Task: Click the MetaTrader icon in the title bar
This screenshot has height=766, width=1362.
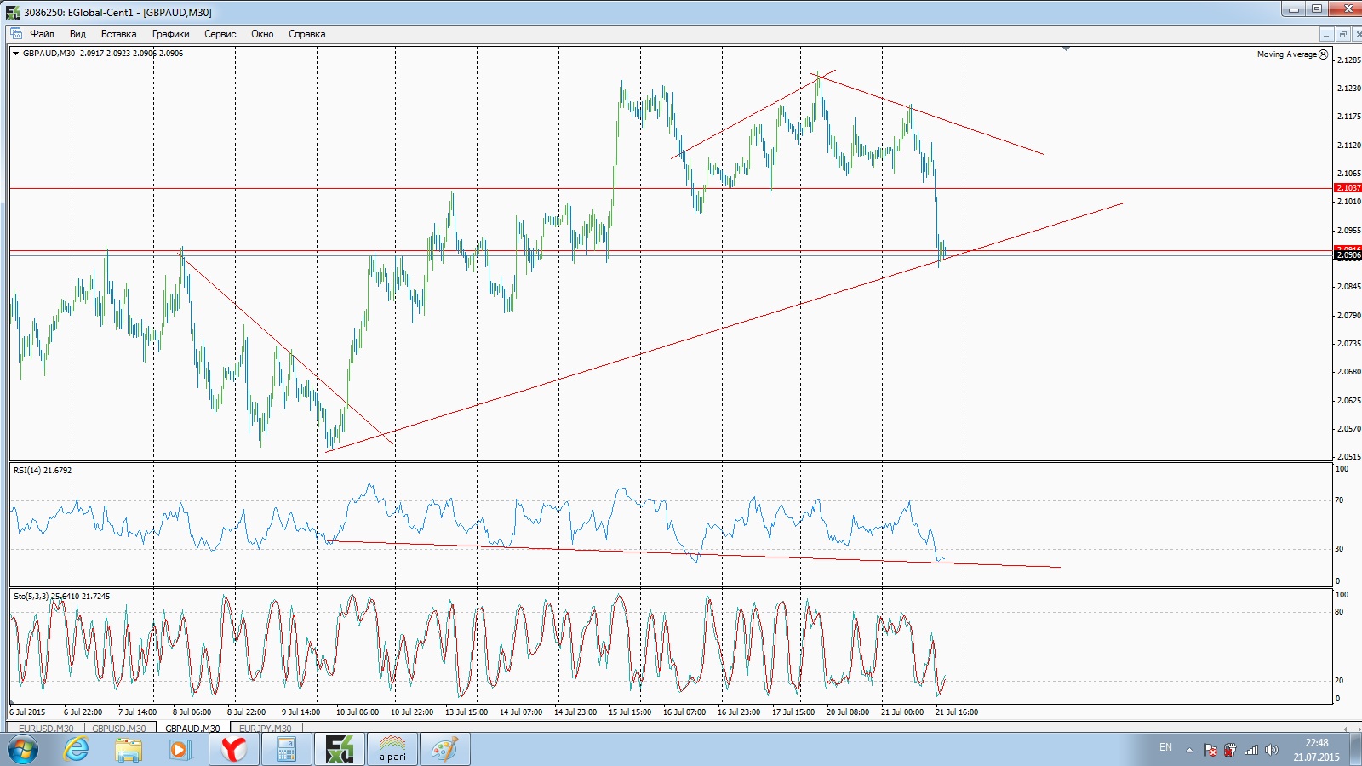Action: (12, 12)
